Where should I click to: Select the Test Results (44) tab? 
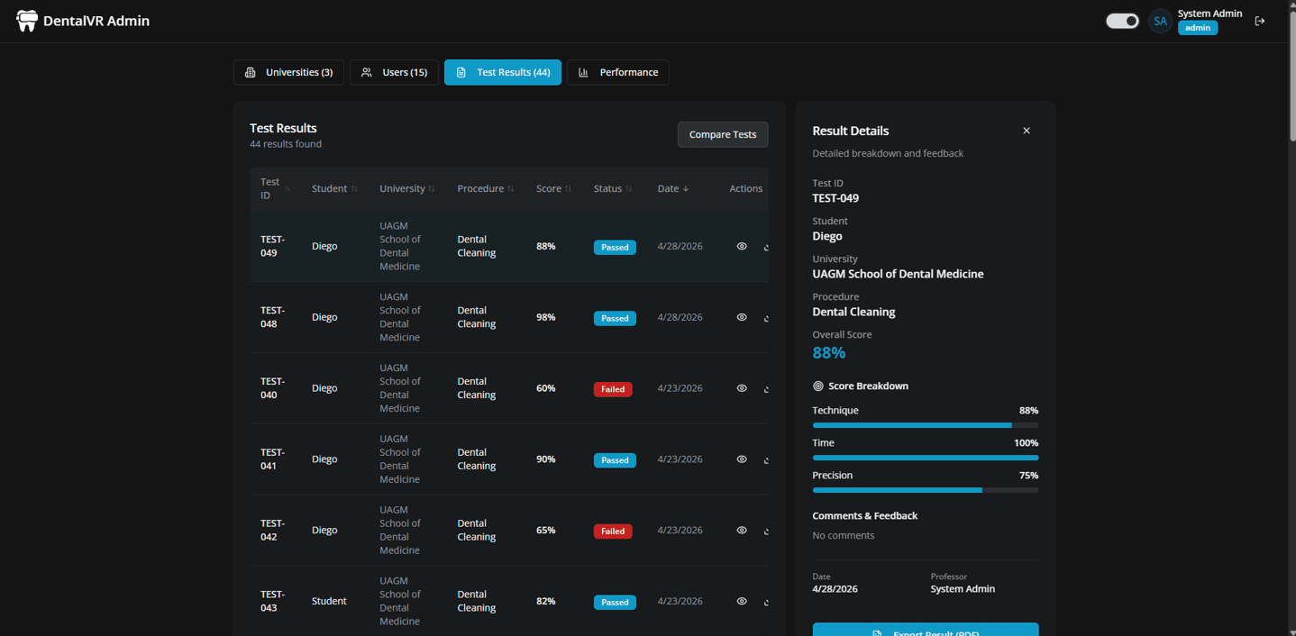pyautogui.click(x=503, y=72)
